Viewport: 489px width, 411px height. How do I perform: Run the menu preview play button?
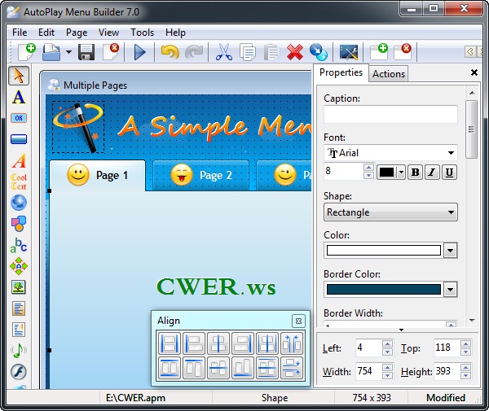pyautogui.click(x=139, y=53)
